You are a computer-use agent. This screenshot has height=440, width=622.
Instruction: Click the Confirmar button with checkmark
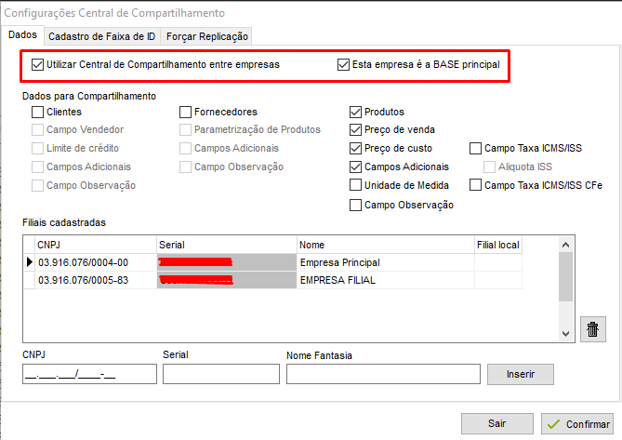(x=578, y=423)
